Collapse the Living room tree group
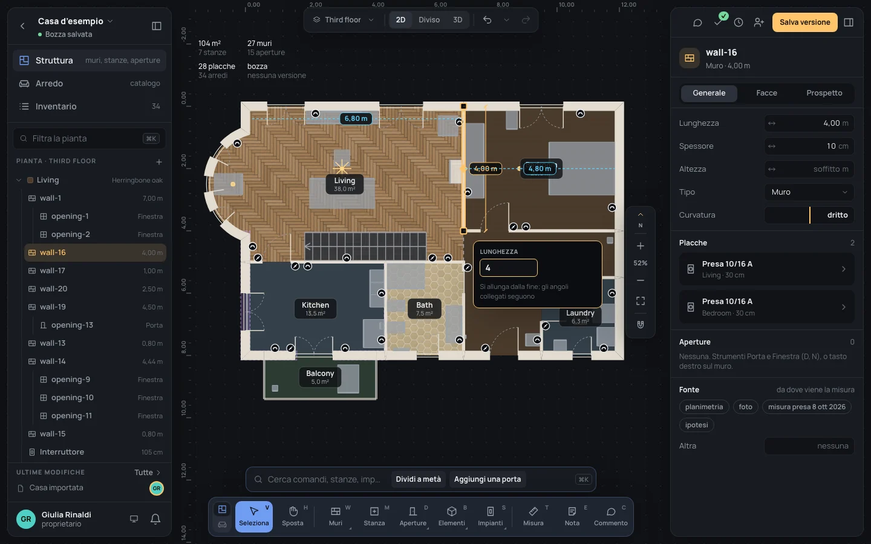 [19, 180]
